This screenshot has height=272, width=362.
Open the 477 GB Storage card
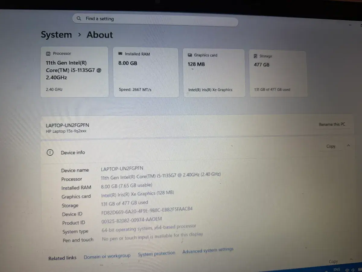point(278,74)
